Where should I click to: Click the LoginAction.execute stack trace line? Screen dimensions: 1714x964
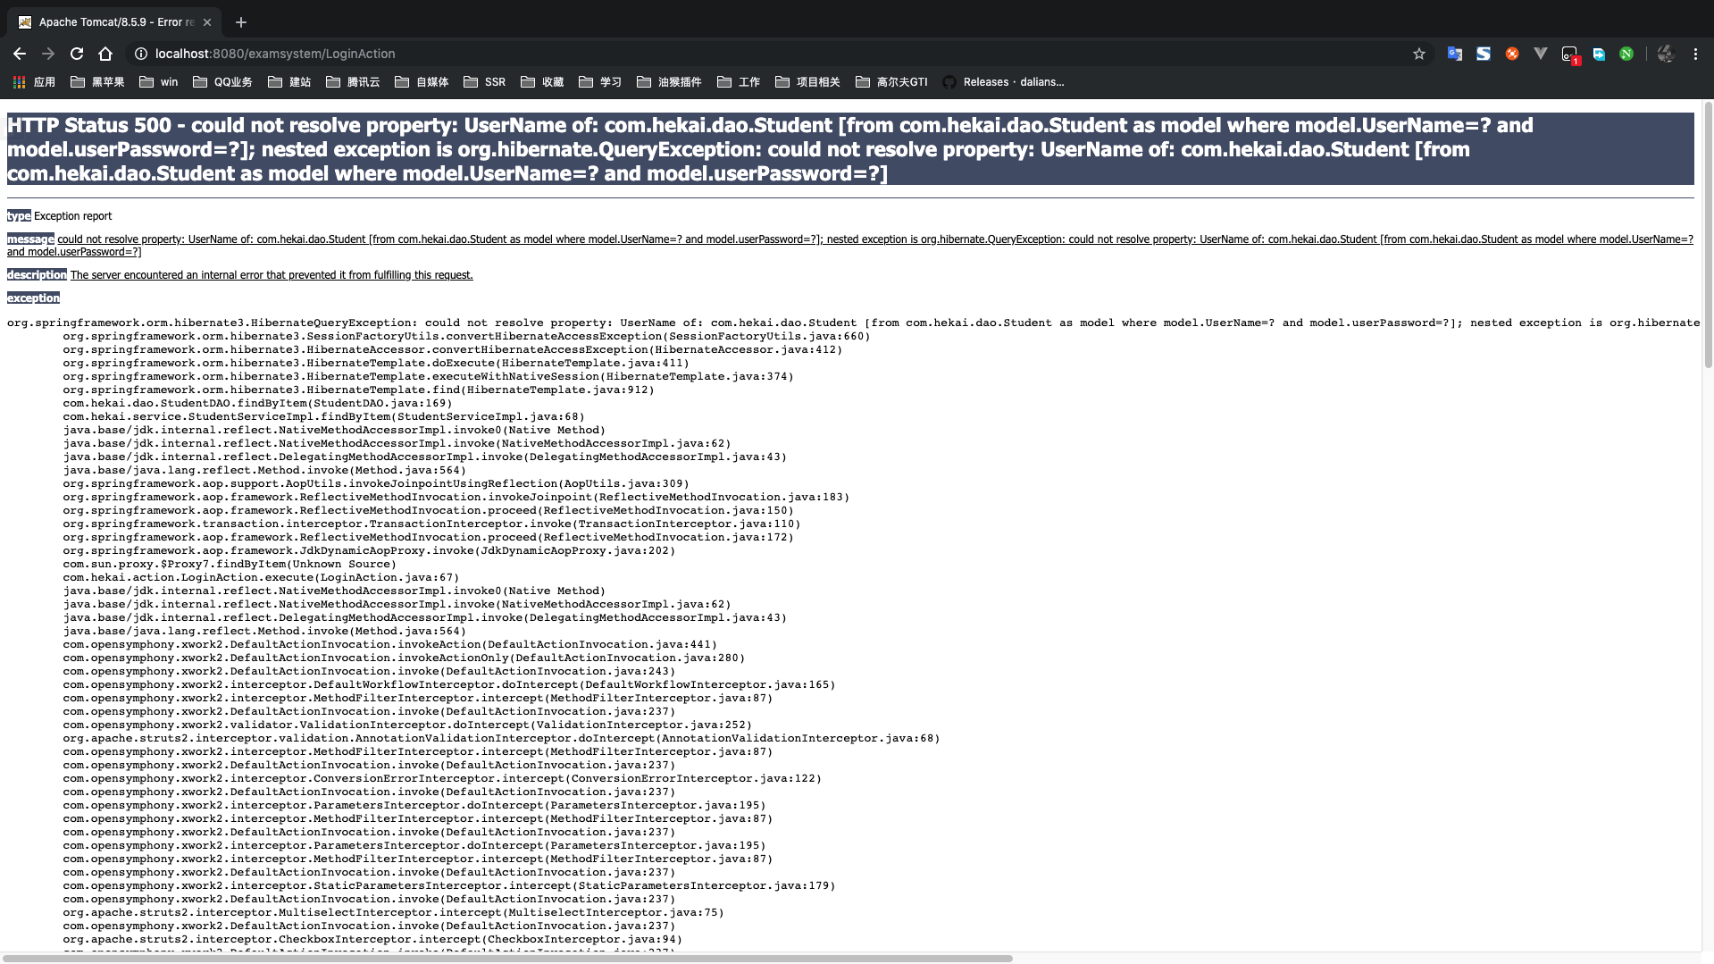(x=261, y=578)
